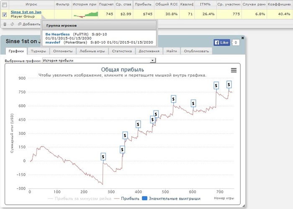The image size is (293, 209).
Task: Toggle the Прибыль за минусом рейка legend
Action: point(80,199)
